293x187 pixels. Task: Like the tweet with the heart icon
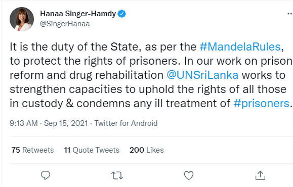click(189, 175)
